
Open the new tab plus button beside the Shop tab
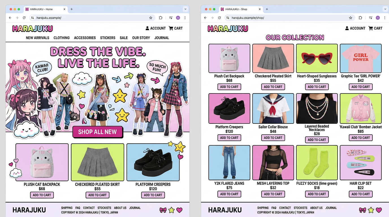coord(267,9)
